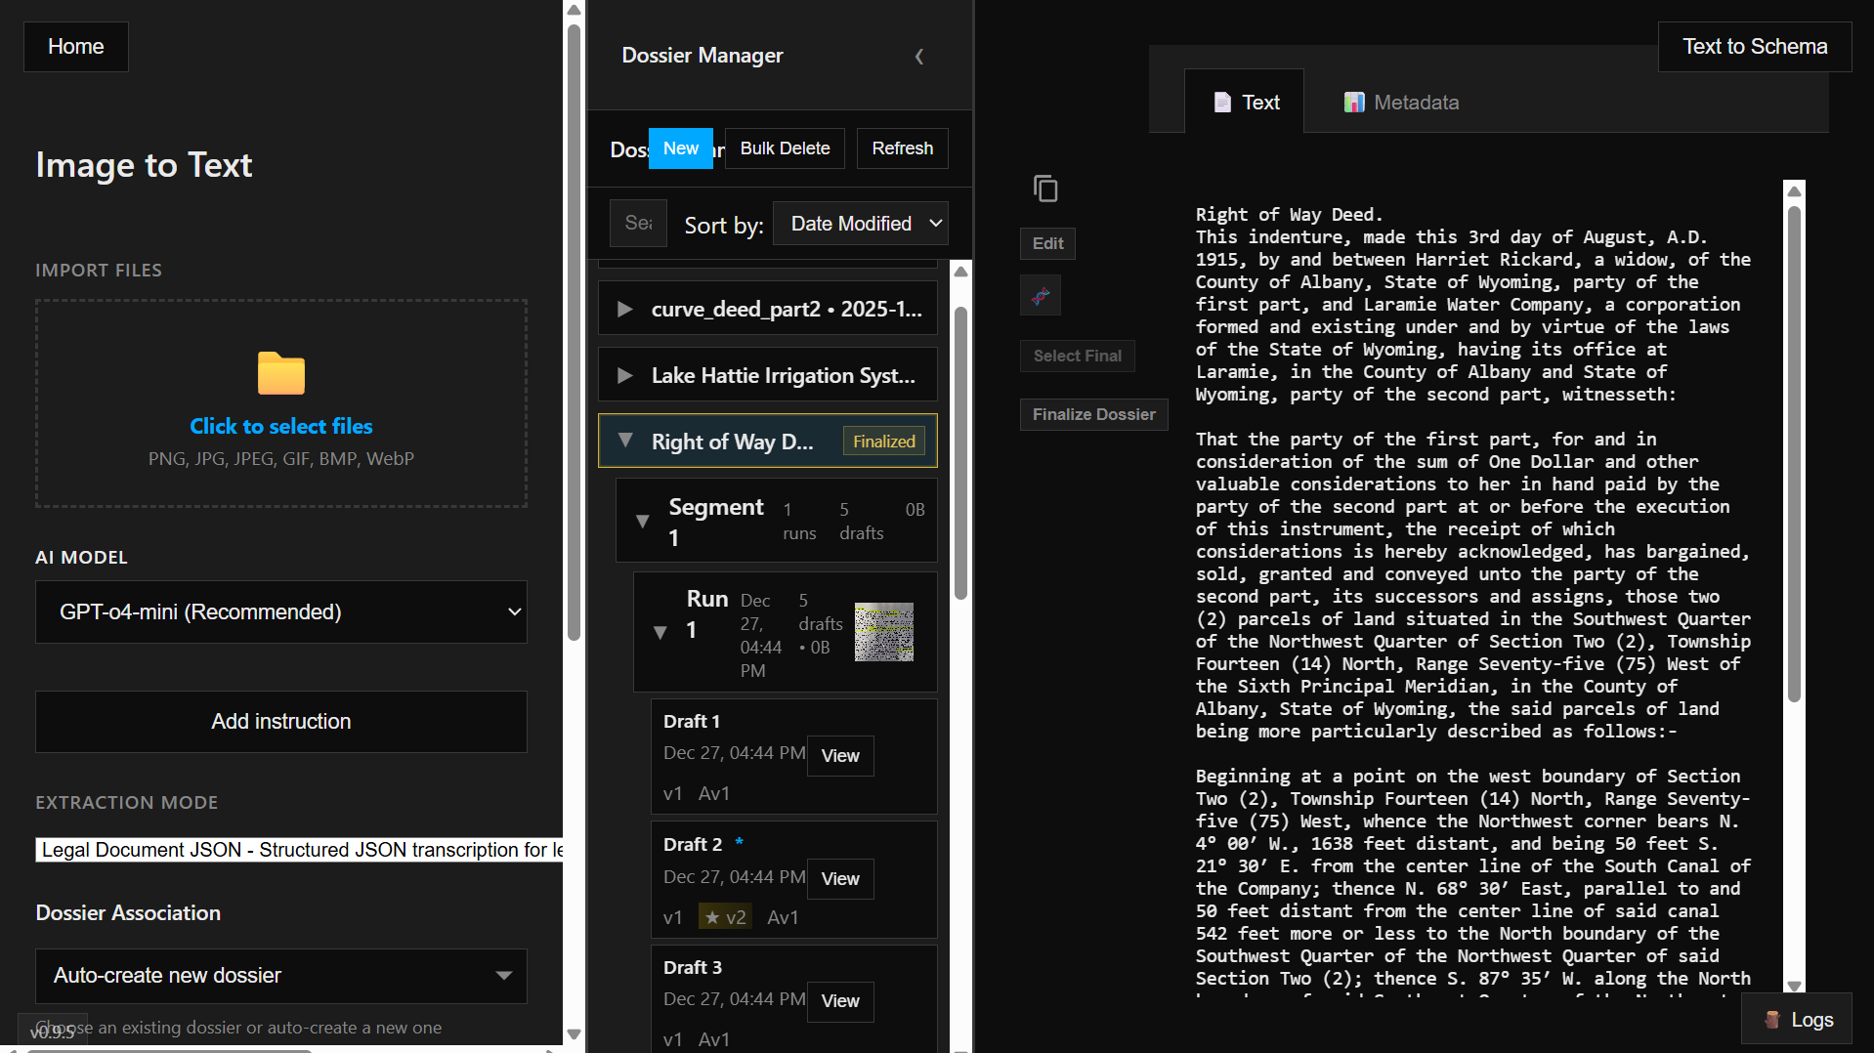Click the DNA schema icon button
The width and height of the screenshot is (1874, 1053).
point(1041,295)
